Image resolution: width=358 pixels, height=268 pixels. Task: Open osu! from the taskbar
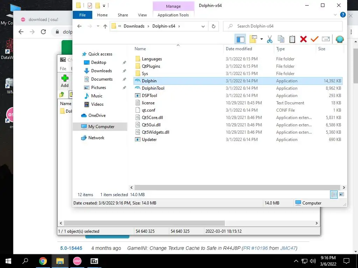[77, 261]
